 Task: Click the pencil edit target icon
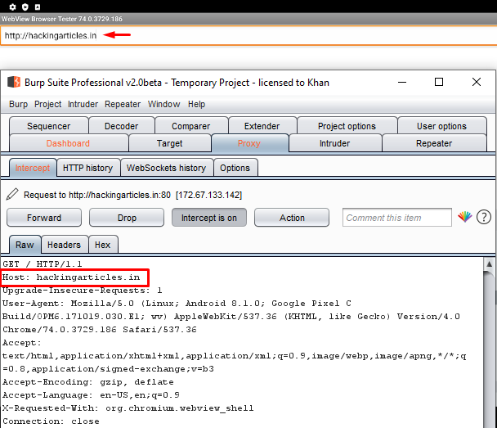pos(12,194)
